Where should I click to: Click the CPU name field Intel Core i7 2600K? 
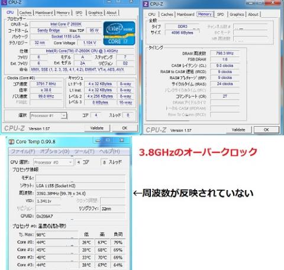click(x=66, y=24)
